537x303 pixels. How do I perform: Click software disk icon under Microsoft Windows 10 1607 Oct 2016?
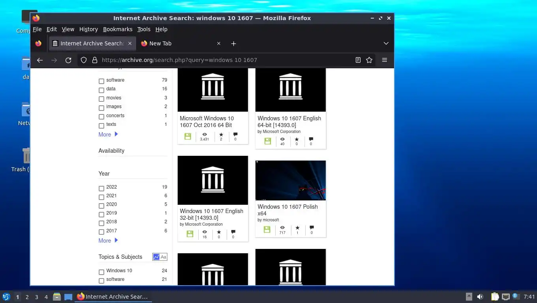pyautogui.click(x=188, y=136)
